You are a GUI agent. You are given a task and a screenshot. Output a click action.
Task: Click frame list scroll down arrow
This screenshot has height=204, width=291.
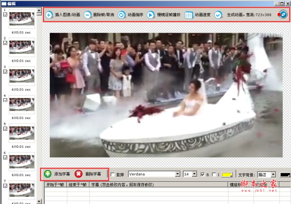coord(39,201)
